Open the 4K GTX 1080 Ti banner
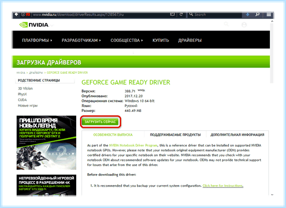The height and width of the screenshot is (208, 286). pyautogui.click(x=46, y=185)
